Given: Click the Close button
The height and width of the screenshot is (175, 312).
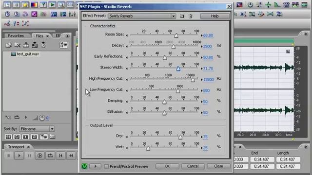Looking at the screenshot, I should coord(218,166).
